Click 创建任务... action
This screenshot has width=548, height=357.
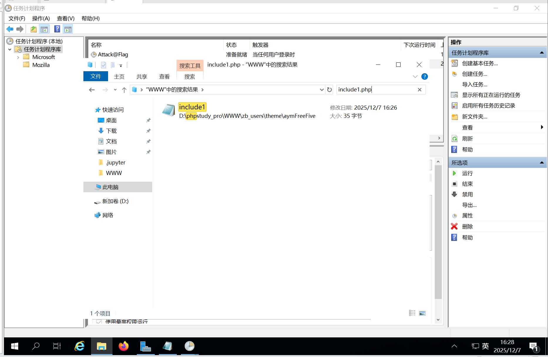pos(475,74)
